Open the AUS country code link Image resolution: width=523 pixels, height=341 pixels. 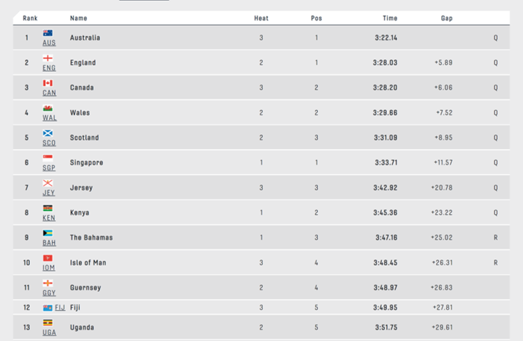pyautogui.click(x=49, y=43)
